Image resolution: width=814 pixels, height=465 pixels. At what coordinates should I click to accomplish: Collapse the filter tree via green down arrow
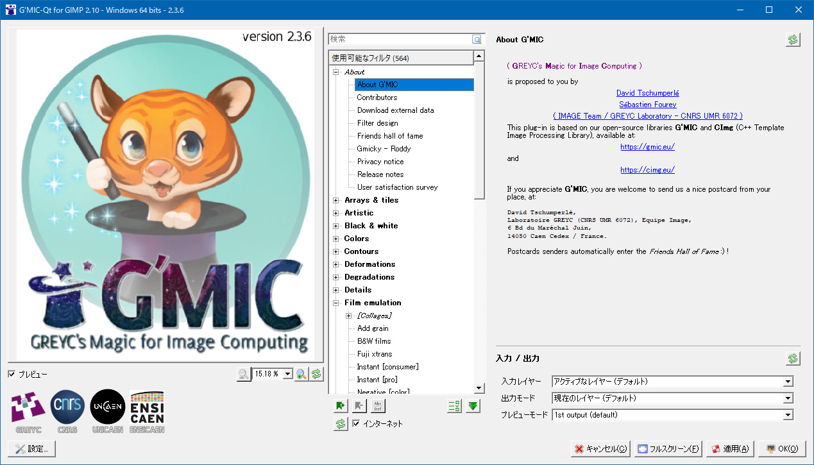click(473, 405)
